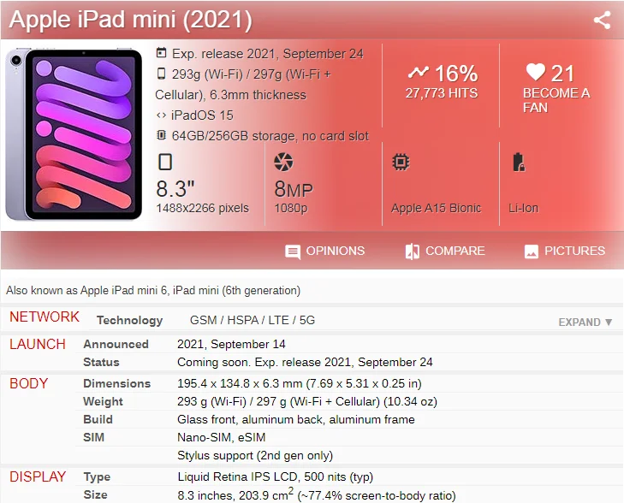Image resolution: width=624 pixels, height=503 pixels.
Task: Click the 27,773 HITS counter
Action: click(x=442, y=93)
